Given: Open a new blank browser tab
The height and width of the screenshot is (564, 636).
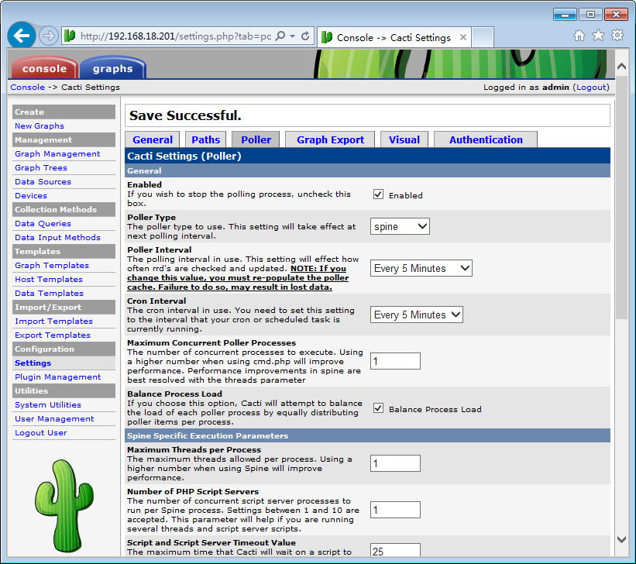Looking at the screenshot, I should pos(483,37).
